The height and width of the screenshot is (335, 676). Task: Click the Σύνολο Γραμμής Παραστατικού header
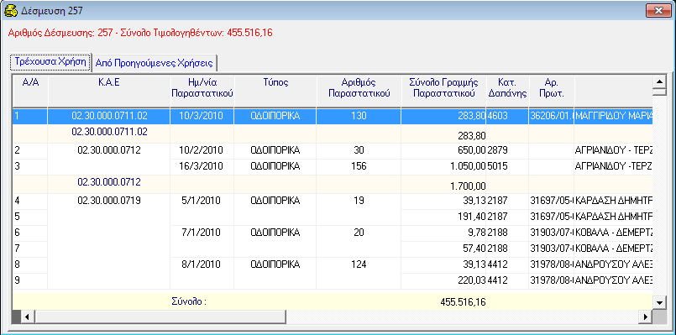click(444, 91)
